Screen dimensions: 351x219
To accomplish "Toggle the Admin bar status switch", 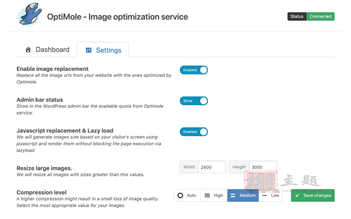I will point(194,101).
